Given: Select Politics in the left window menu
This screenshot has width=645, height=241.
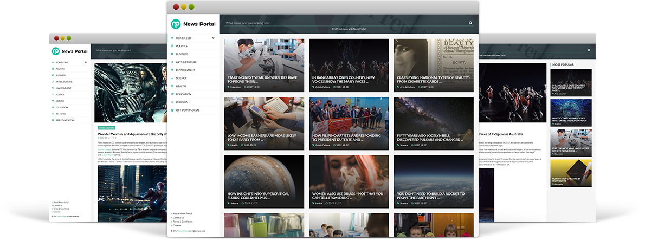Looking at the screenshot, I should click(69, 69).
